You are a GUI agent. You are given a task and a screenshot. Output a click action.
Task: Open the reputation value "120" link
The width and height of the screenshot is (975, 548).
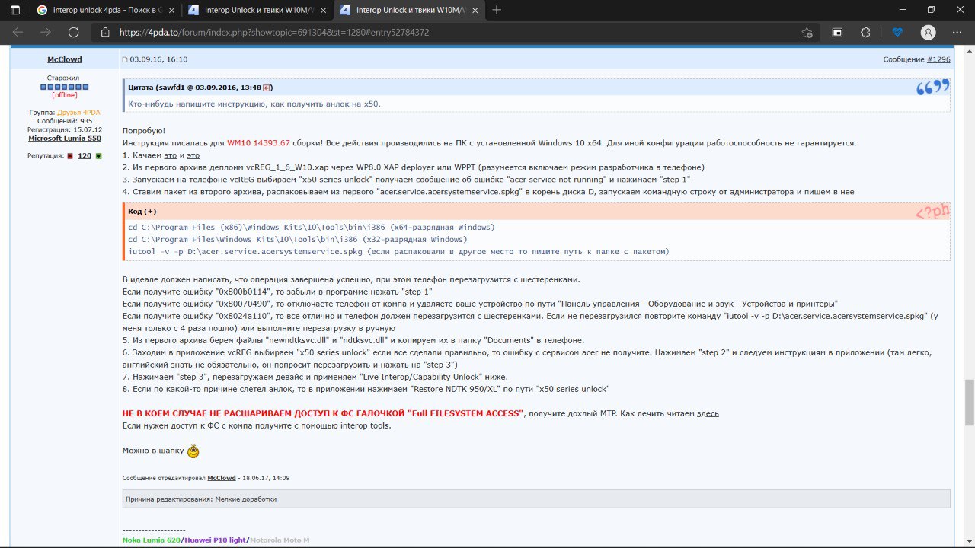(x=85, y=155)
